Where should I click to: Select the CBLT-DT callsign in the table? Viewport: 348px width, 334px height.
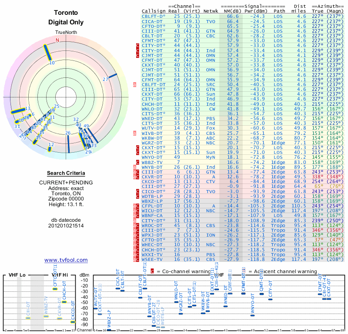[x=152, y=36]
